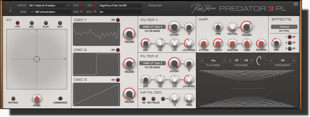Toggle the ECS button
The height and width of the screenshot is (117, 310).
95,6
